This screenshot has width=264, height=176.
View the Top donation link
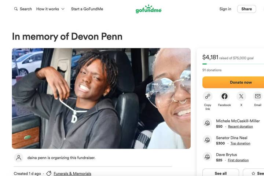240,143
